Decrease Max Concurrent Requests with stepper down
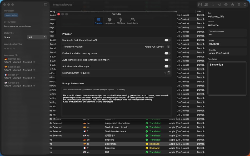This screenshot has width=250, height=156. pyautogui.click(x=169, y=74)
